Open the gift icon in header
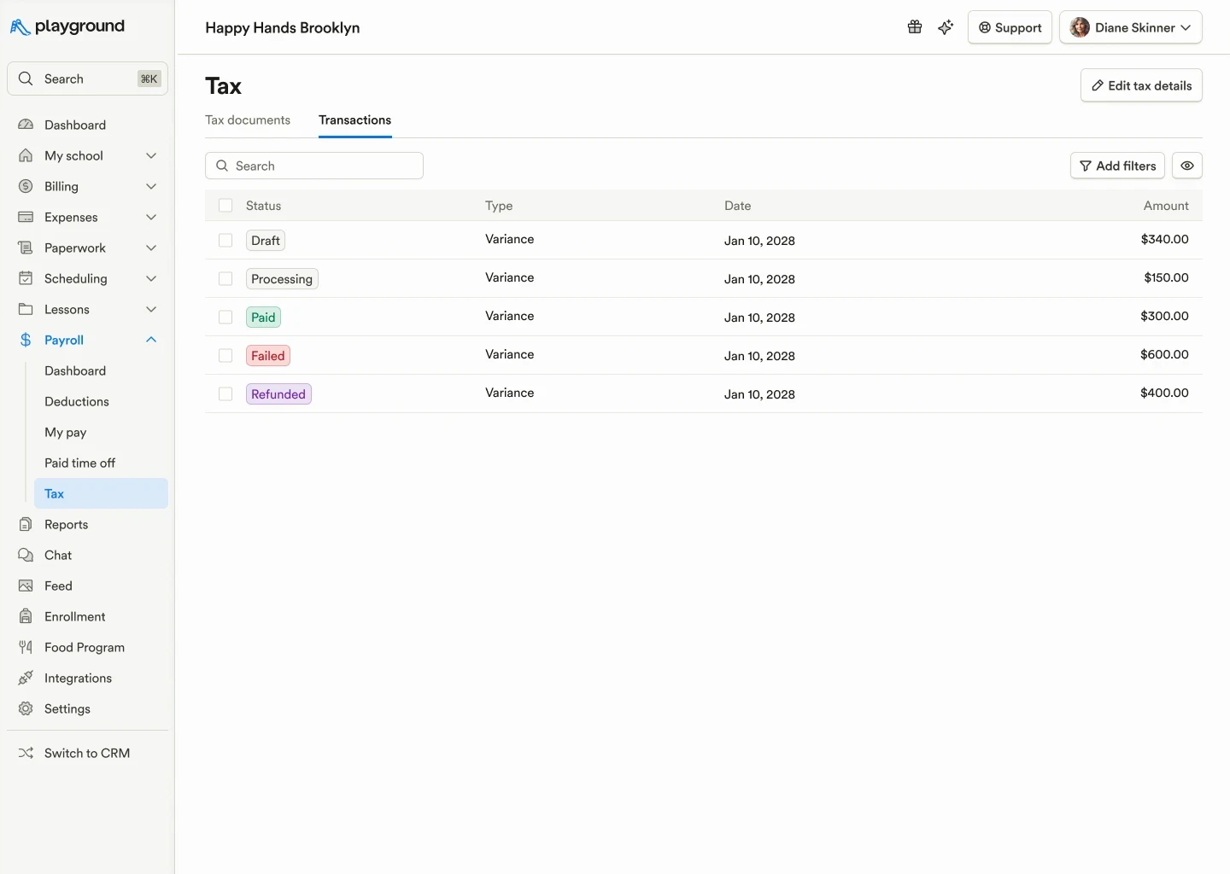This screenshot has width=1230, height=874. (915, 27)
